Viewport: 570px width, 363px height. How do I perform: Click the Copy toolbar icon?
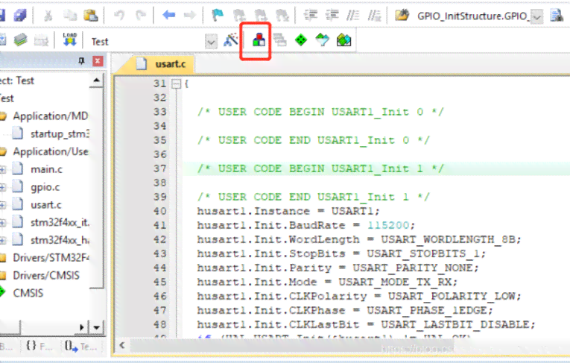point(70,15)
